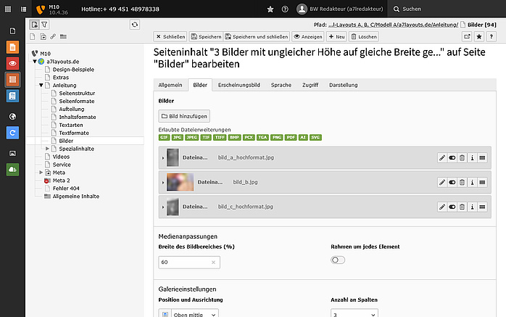Image resolution: width=506 pixels, height=317 pixels.
Task: Toggle visibility of bild_a_hochformat.jpg
Action: point(452,158)
